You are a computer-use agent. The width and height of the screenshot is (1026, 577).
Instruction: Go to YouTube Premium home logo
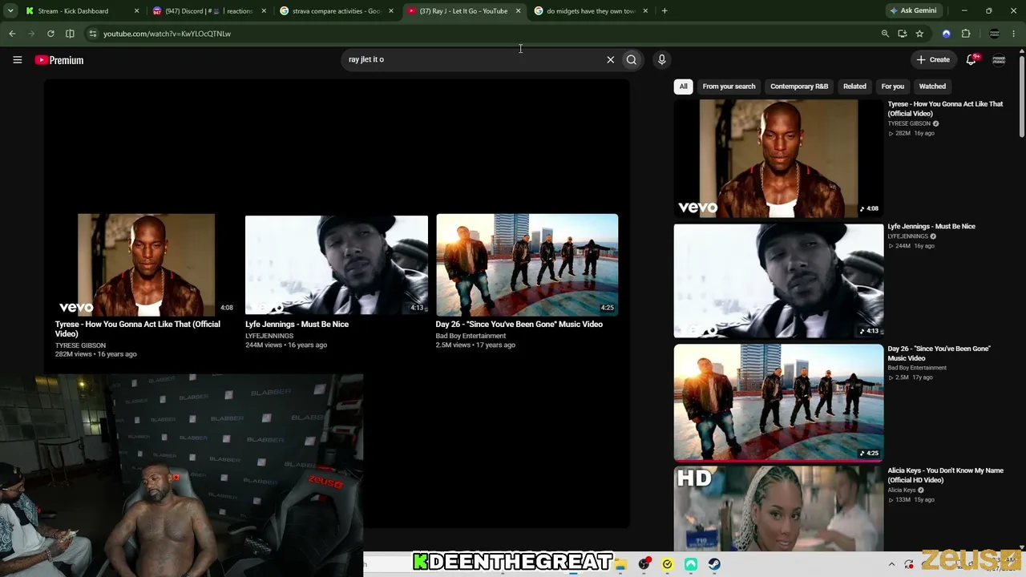click(59, 60)
